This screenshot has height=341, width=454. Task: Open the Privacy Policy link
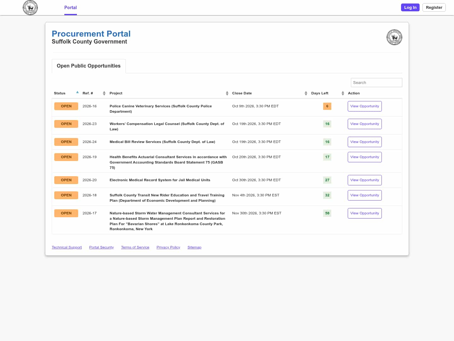tap(168, 247)
